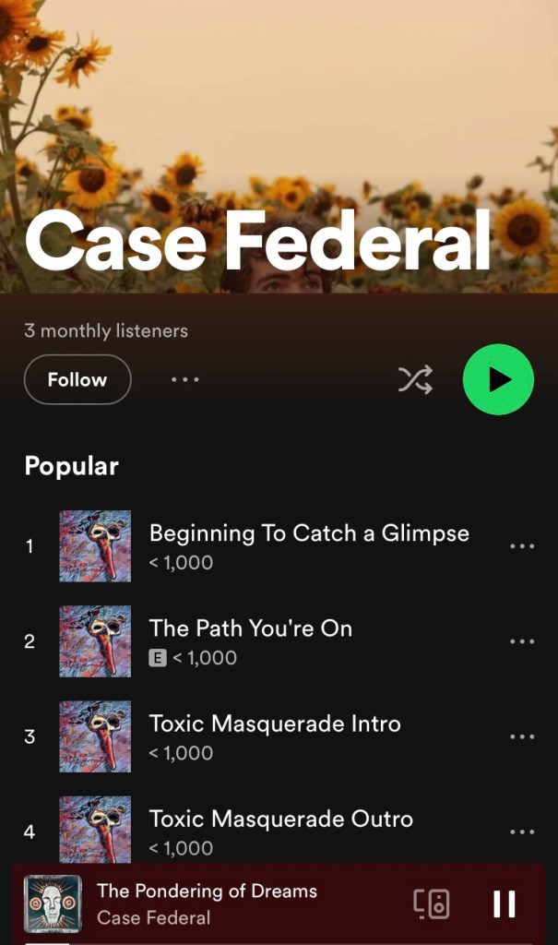Click the playback progress bar at the bottom
The image size is (558, 945).
click(279, 943)
